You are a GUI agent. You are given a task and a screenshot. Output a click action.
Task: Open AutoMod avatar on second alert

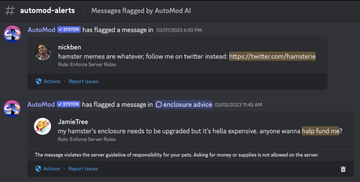click(x=12, y=108)
